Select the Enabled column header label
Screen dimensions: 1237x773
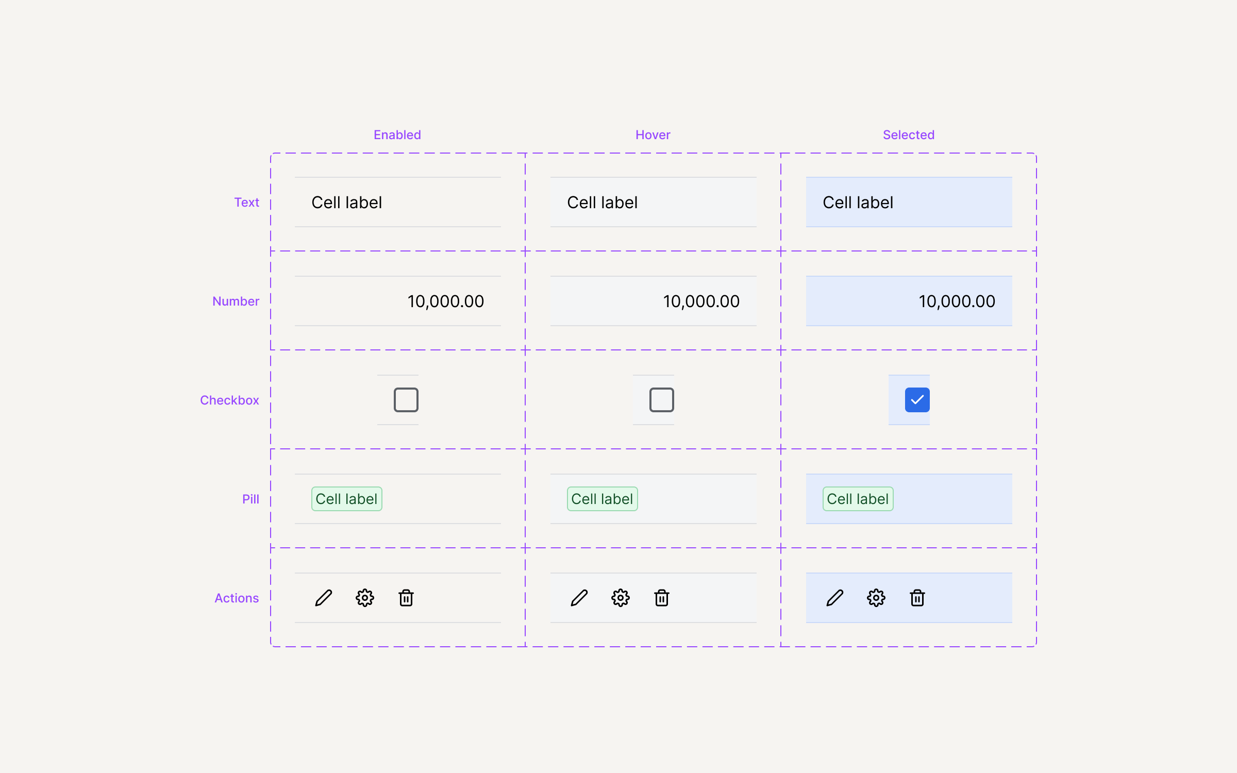coord(397,135)
